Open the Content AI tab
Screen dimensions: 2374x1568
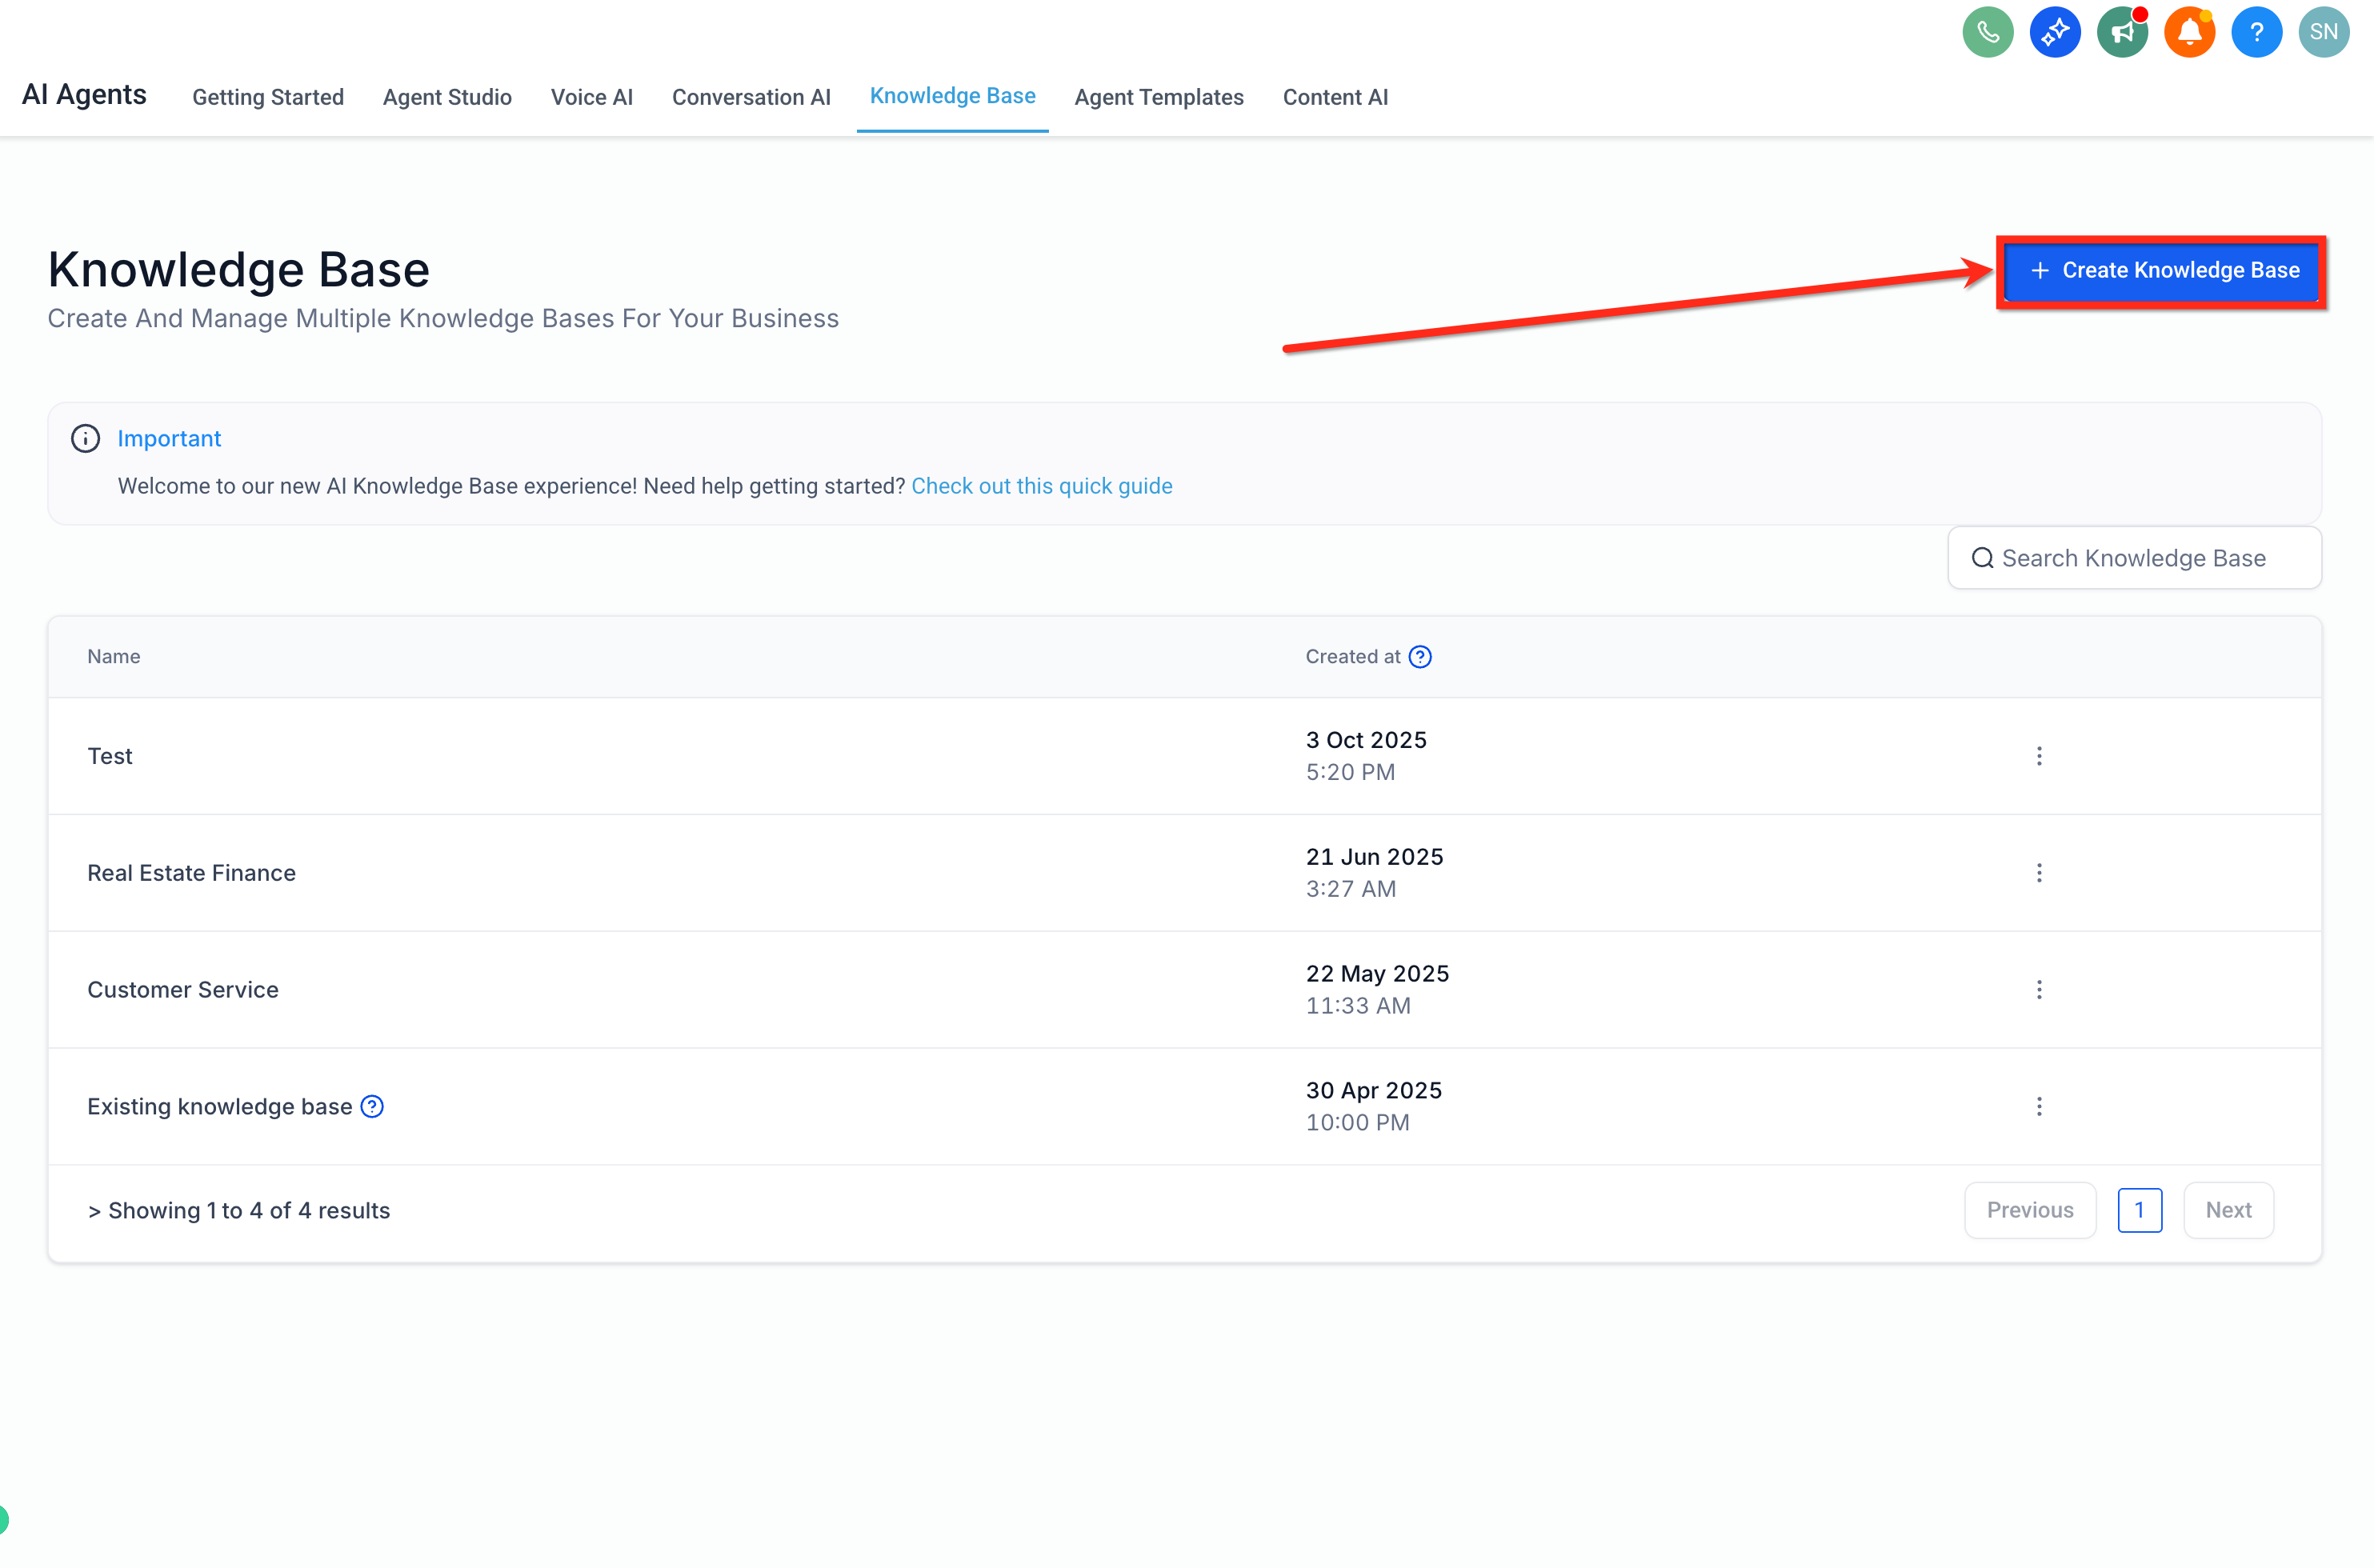coord(1335,97)
